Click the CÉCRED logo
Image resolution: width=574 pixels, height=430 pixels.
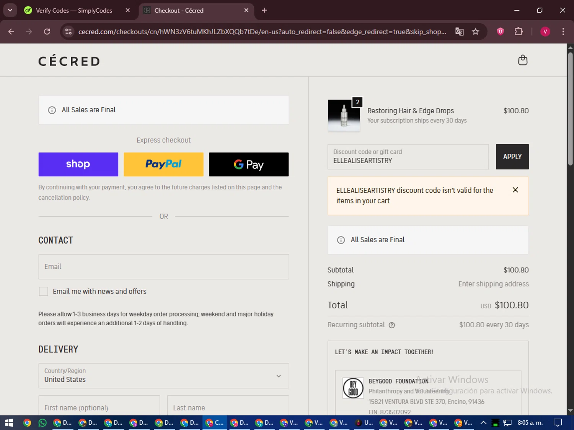(69, 61)
